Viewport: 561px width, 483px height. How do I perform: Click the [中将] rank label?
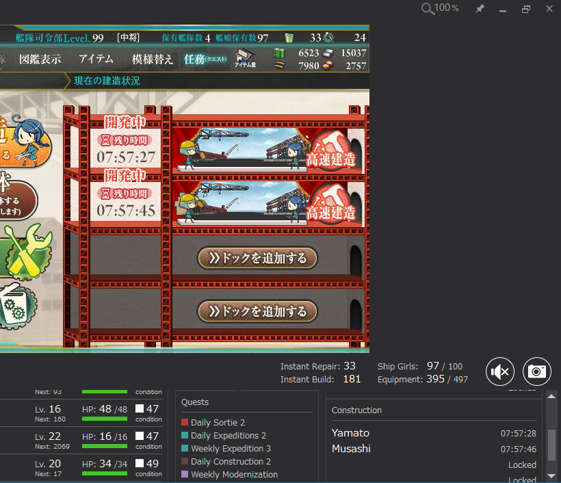pyautogui.click(x=128, y=38)
